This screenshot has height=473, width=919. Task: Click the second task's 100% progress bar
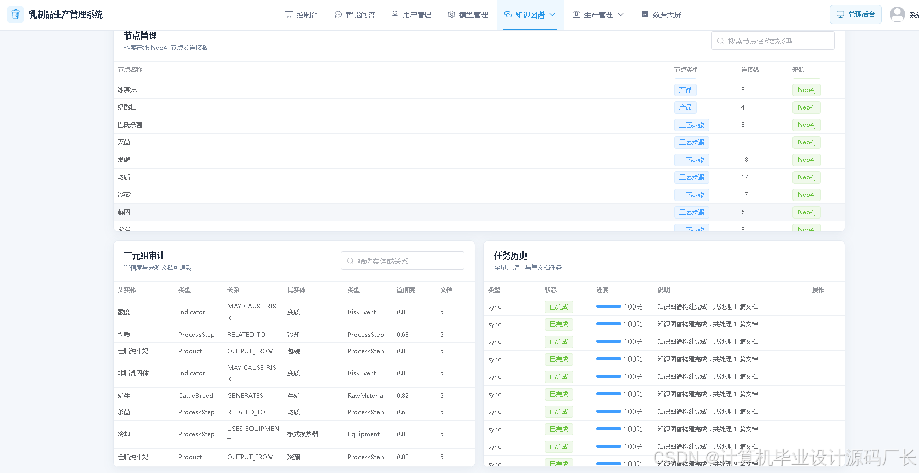[608, 324]
